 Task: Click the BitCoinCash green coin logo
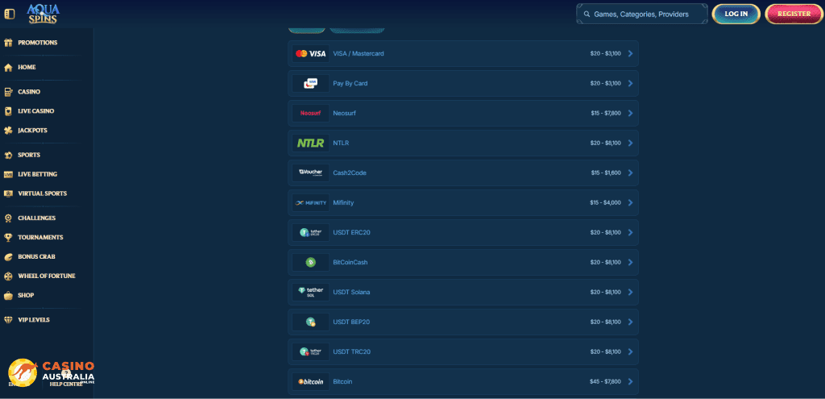coord(311,262)
